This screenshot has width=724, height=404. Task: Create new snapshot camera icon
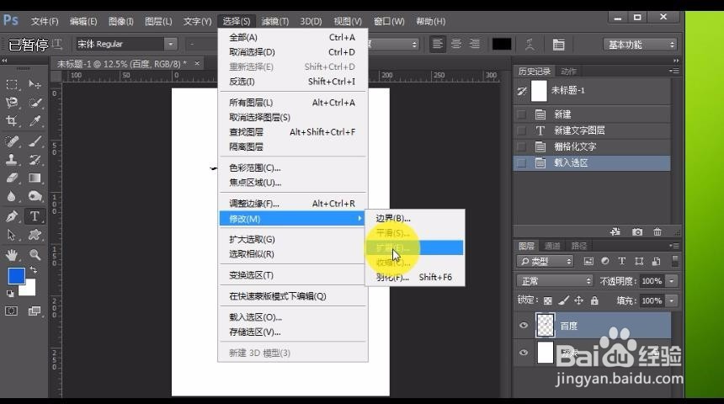[x=637, y=231]
